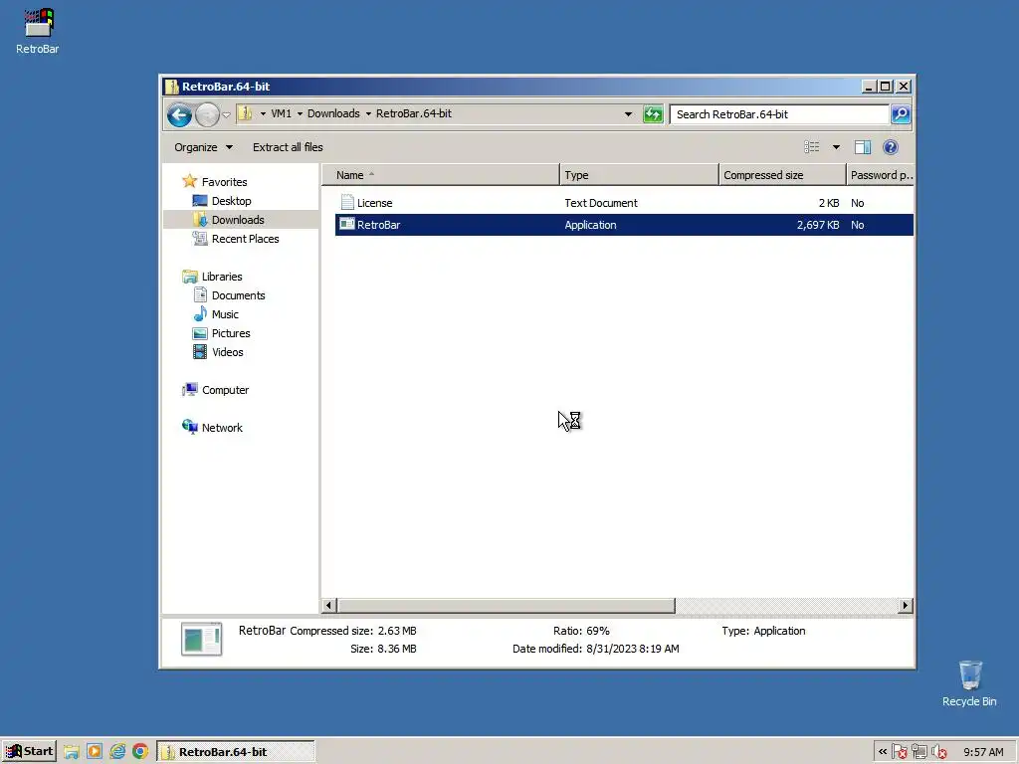
Task: Click the RetroBar thumbnail in details pane
Action: [201, 640]
